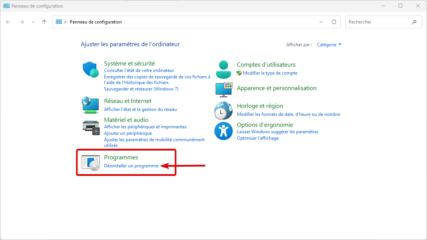Viewport: 427px width, 240px height.
Task: Open Réseau et Internet category
Action: pos(128,101)
